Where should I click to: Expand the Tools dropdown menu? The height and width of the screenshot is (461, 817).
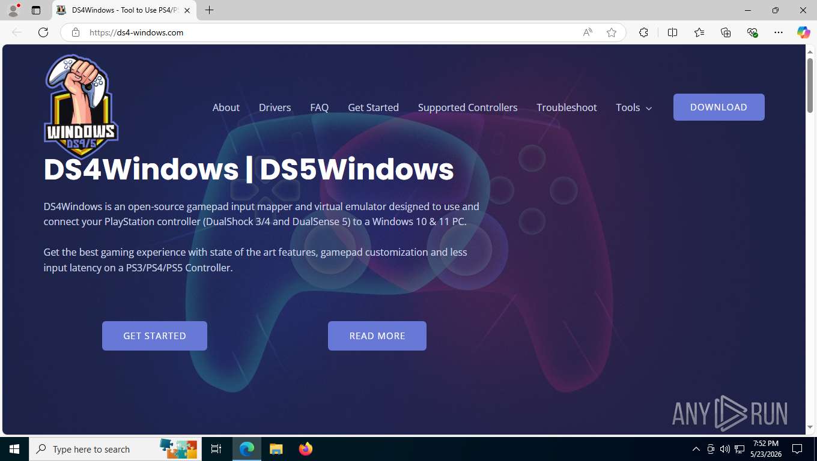[634, 107]
